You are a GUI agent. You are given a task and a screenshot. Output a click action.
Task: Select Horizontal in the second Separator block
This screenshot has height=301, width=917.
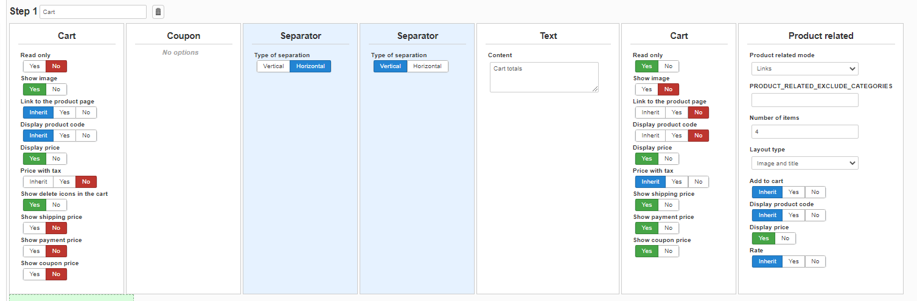click(x=427, y=66)
